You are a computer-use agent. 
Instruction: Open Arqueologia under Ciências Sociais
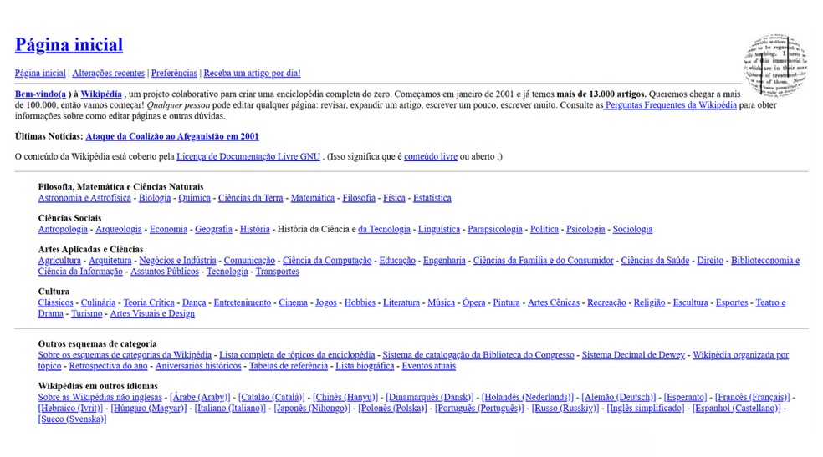pos(119,229)
